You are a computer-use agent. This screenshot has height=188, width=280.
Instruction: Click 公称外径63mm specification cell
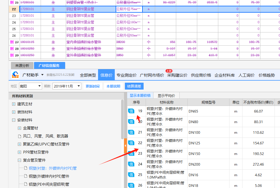point(129,29)
